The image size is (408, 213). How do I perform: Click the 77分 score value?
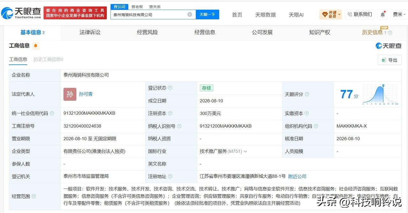[349, 95]
